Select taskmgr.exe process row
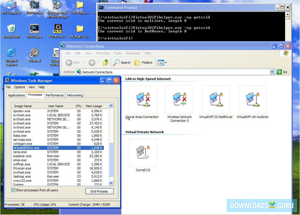The image size is (300, 215). (x=58, y=177)
